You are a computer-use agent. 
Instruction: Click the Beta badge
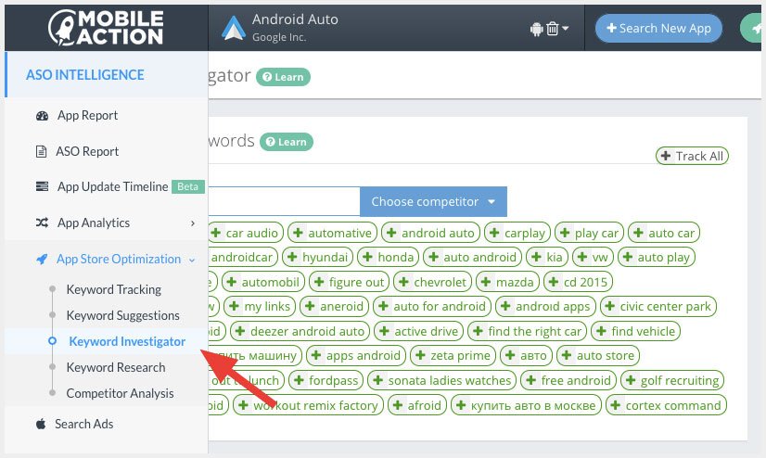point(187,186)
